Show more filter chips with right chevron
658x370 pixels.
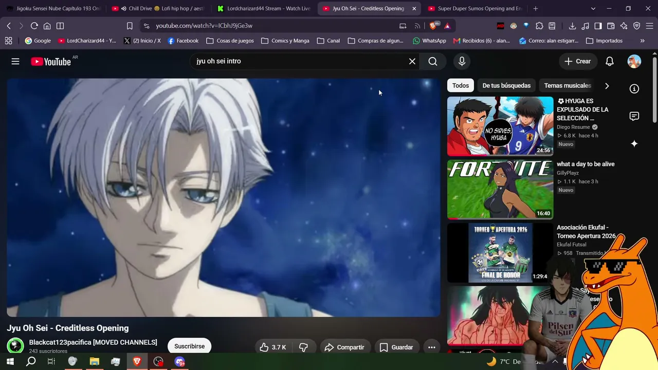607,86
